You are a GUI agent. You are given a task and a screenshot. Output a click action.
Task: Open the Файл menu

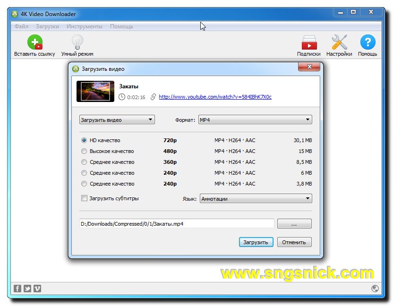click(x=21, y=26)
